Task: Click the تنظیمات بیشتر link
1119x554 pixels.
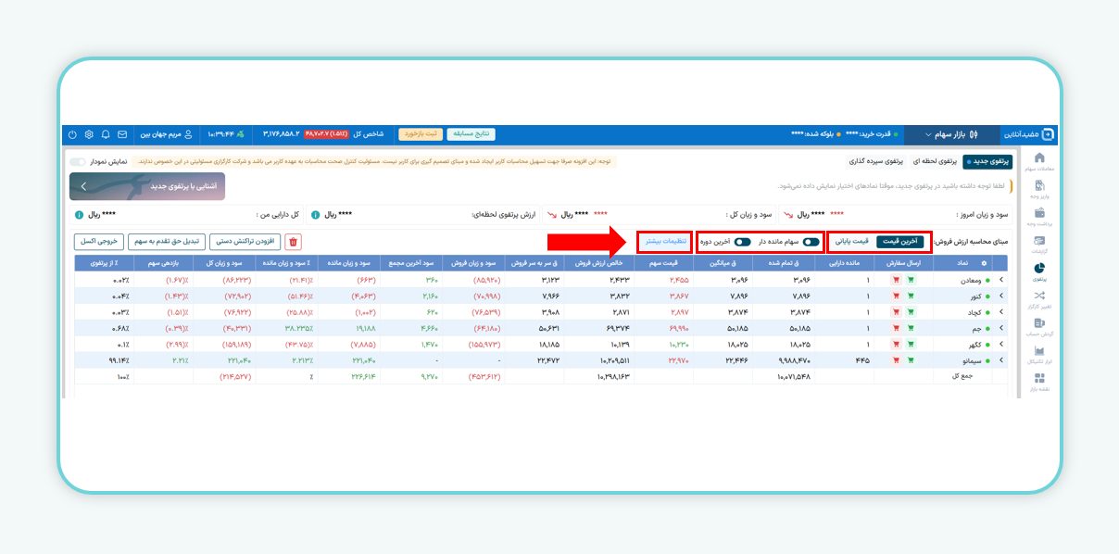Action: coord(664,242)
